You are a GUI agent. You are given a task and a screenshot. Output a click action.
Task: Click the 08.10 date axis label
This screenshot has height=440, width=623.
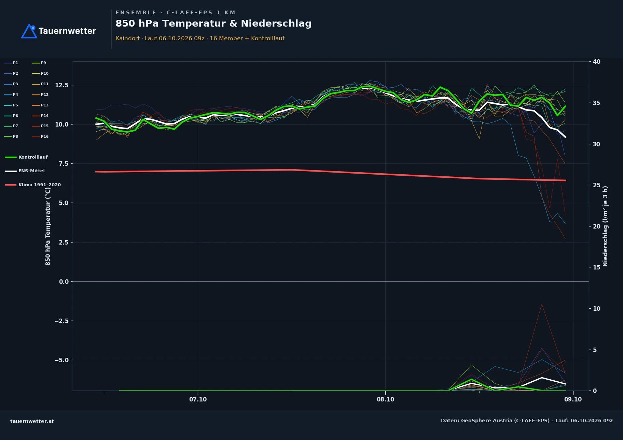pyautogui.click(x=385, y=399)
